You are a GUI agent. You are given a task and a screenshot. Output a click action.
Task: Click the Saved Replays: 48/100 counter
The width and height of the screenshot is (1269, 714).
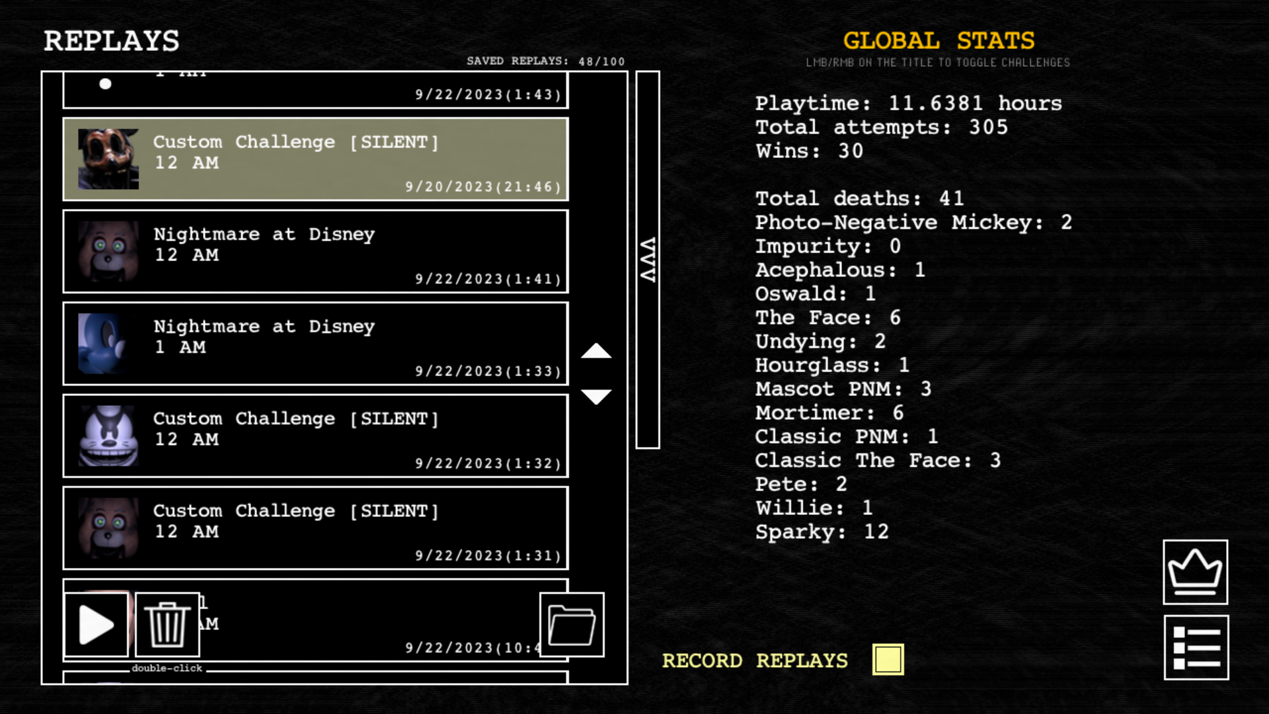coord(546,61)
